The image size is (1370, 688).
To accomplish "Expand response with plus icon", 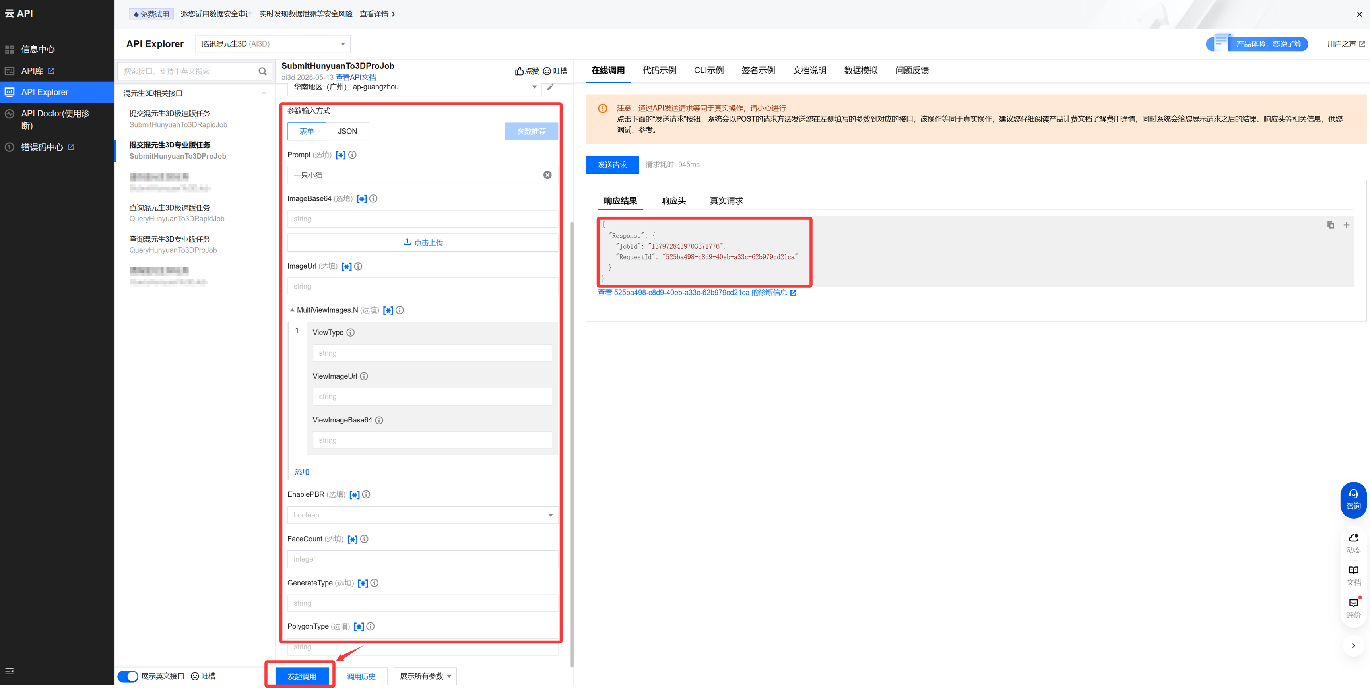I will pyautogui.click(x=1346, y=225).
